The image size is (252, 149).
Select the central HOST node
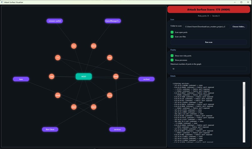tap(84, 77)
